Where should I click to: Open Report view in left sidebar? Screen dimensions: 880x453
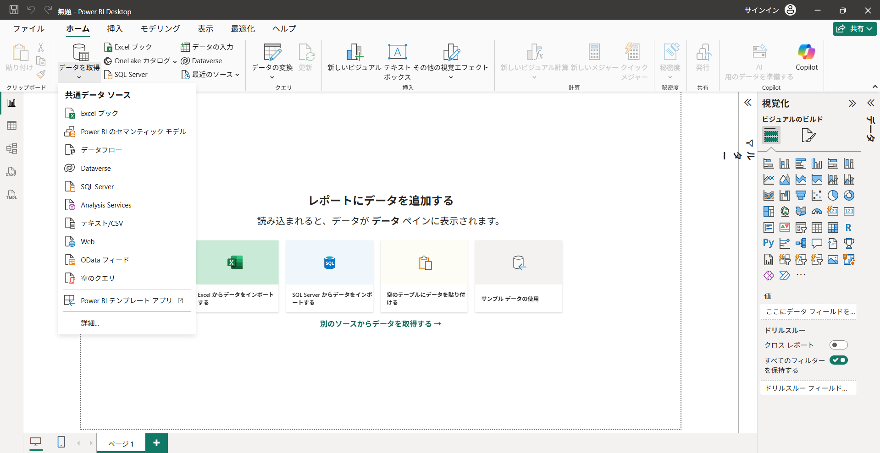(11, 103)
